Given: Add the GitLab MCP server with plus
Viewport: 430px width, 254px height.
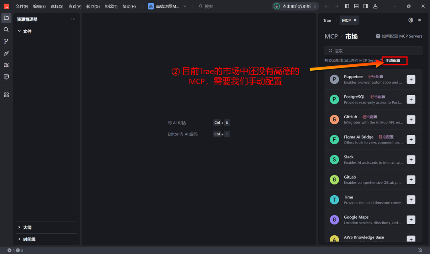Looking at the screenshot, I should (411, 180).
